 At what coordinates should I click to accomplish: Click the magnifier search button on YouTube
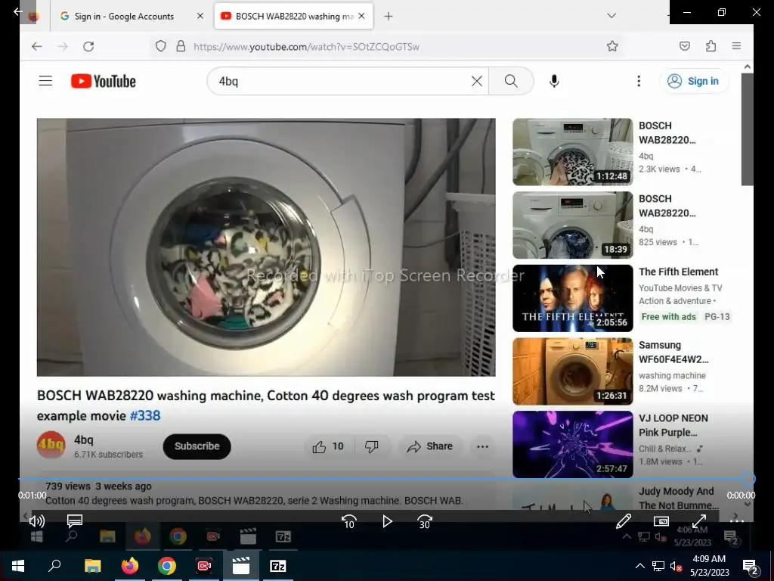tap(512, 81)
